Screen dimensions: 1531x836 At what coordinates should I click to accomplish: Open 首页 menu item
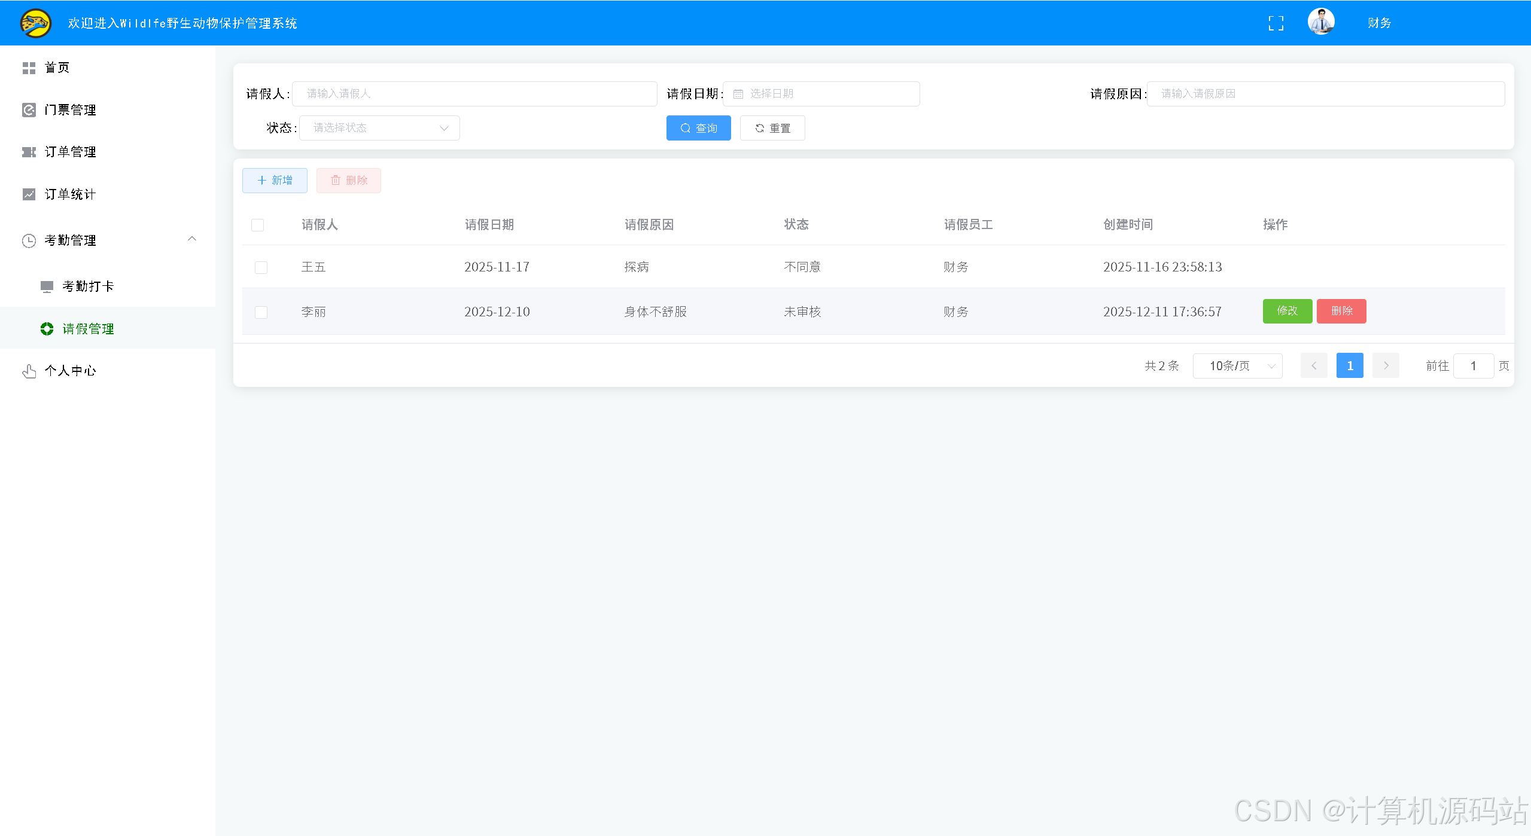tap(108, 68)
